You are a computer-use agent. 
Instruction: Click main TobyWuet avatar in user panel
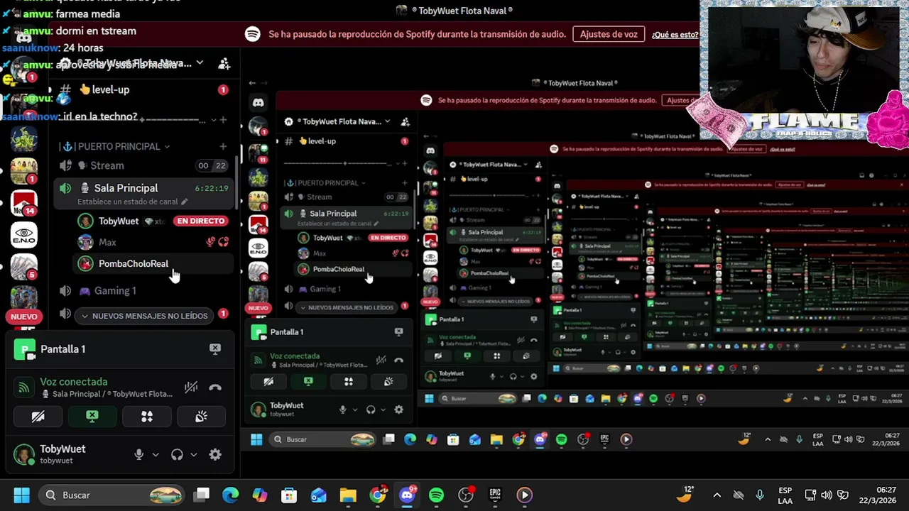[x=24, y=454]
